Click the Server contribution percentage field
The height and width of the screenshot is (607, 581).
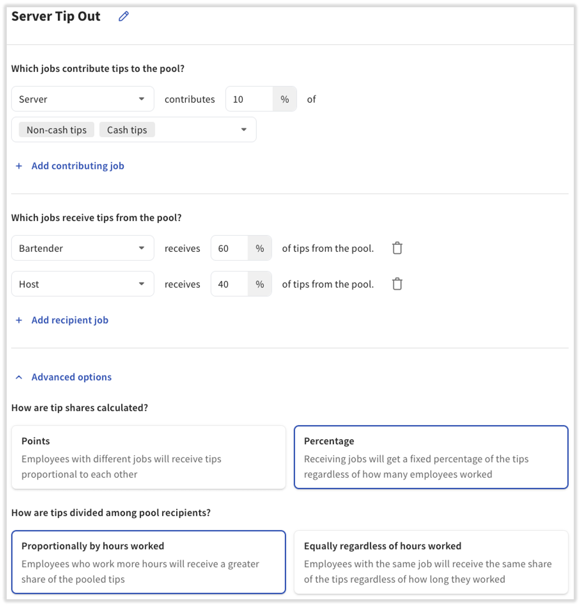pos(250,99)
